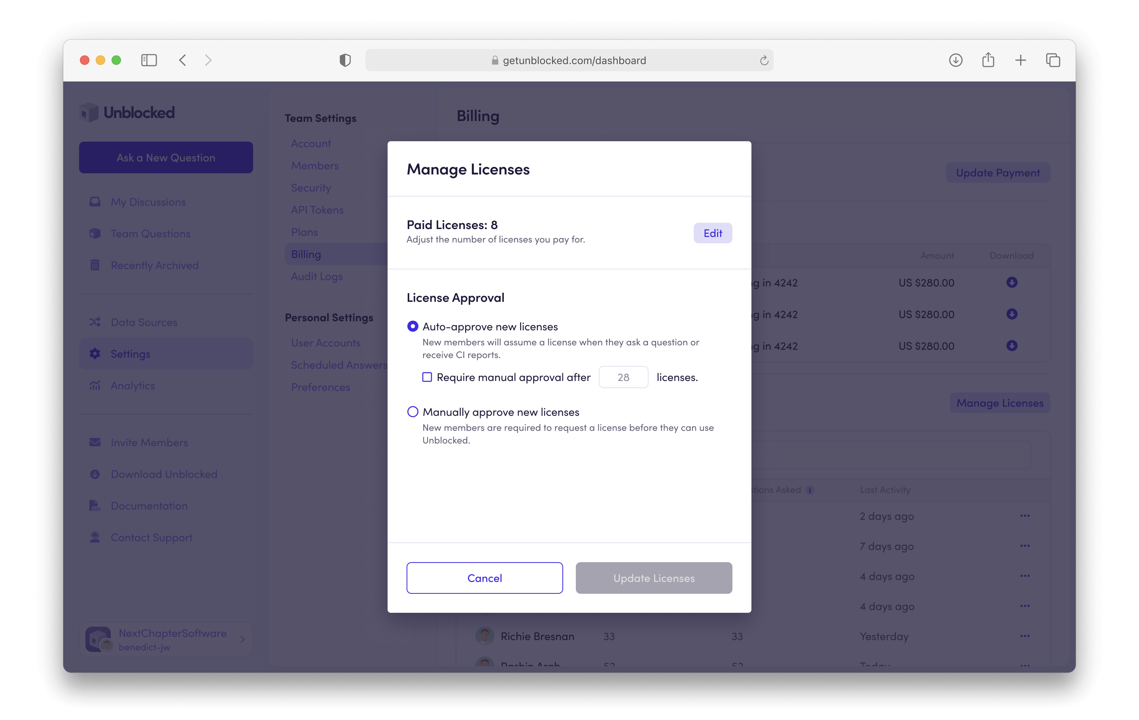Expand NextChapterSoftware team switcher chevron
Screen dimensions: 1139x720
[x=242, y=640]
